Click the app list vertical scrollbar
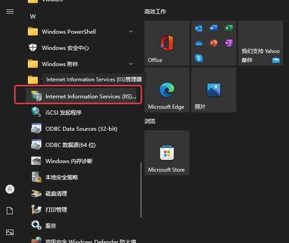The image size is (289, 243). [141, 190]
